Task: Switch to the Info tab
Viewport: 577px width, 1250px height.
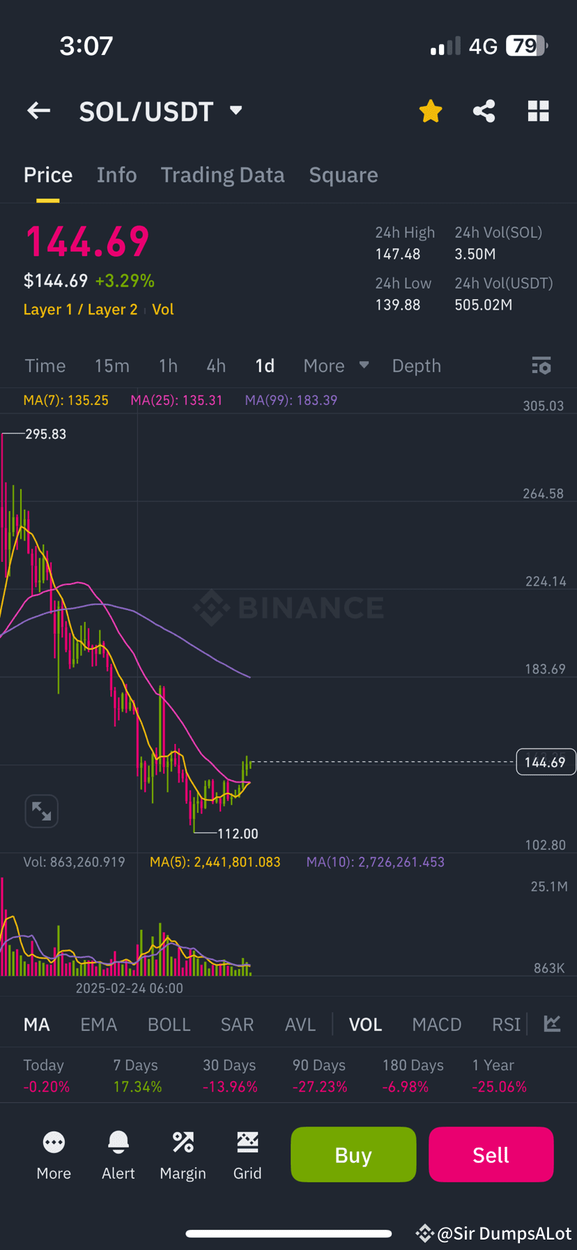Action: point(117,175)
